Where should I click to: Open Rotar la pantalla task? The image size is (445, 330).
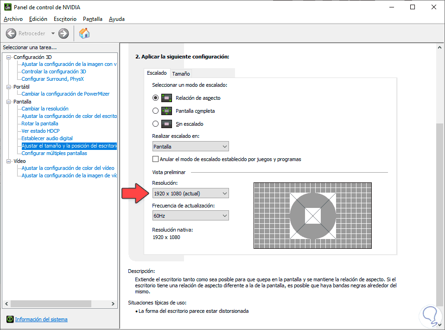[40, 123]
